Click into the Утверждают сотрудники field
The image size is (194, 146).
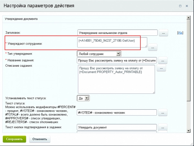point(112,42)
